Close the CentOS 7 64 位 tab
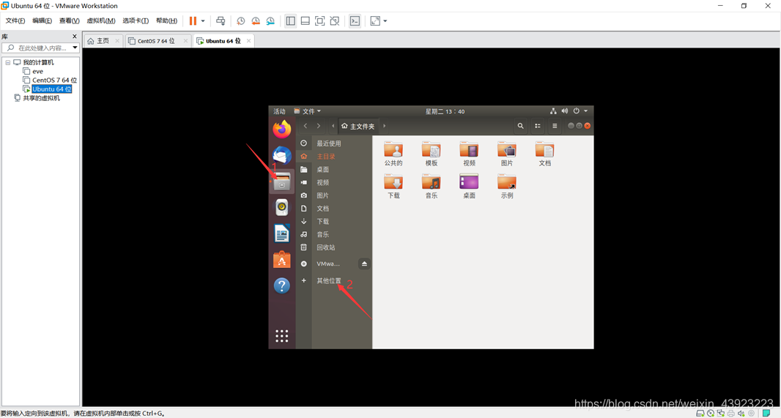The width and height of the screenshot is (781, 418). (x=185, y=41)
